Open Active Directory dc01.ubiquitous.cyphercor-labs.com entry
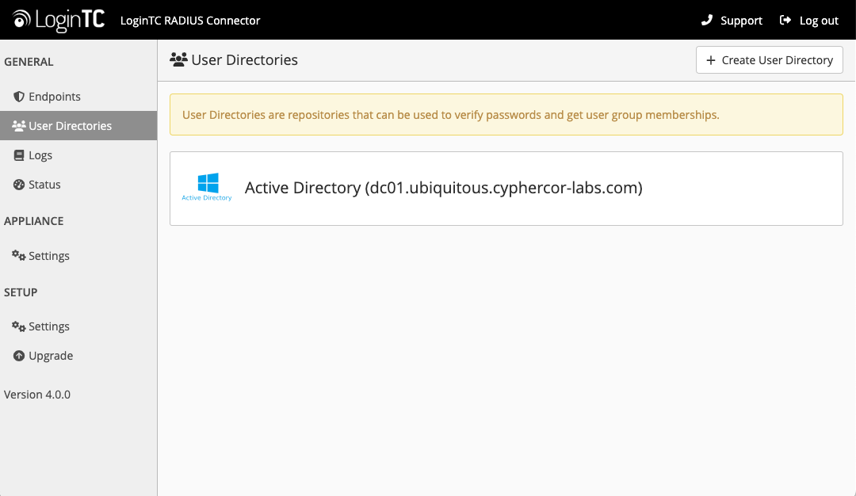Image resolution: width=856 pixels, height=496 pixels. [443, 188]
